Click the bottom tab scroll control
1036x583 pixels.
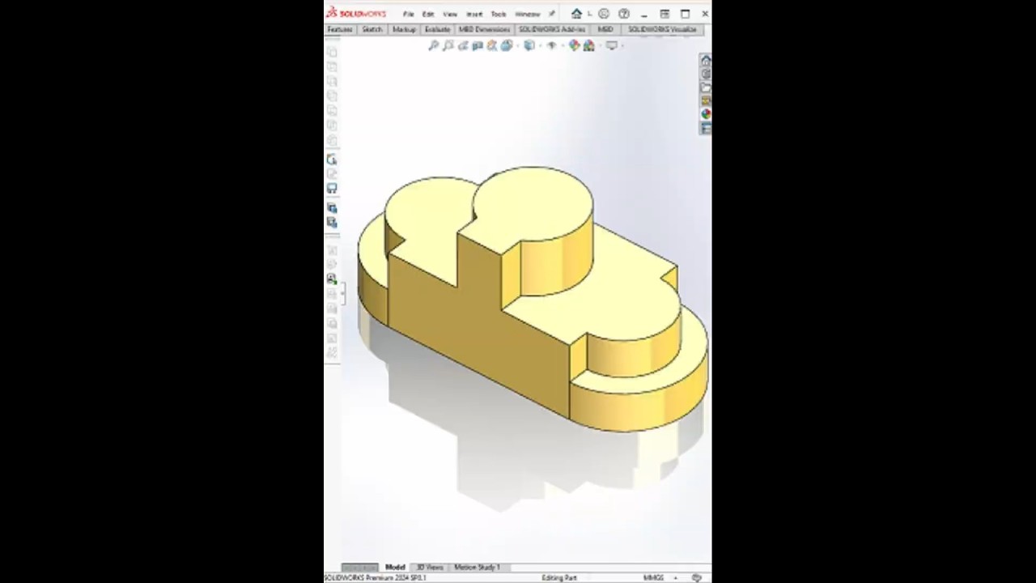(x=359, y=568)
